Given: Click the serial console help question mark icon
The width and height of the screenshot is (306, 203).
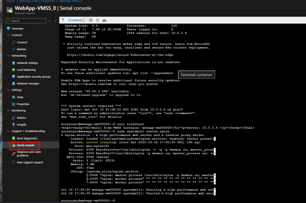Looking at the screenshot, I should click(63, 20).
